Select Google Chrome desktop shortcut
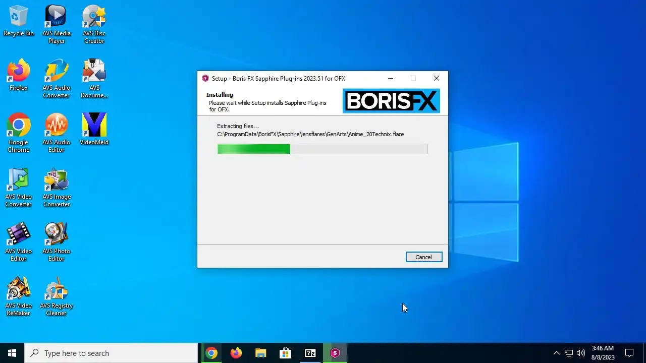 pos(19,133)
